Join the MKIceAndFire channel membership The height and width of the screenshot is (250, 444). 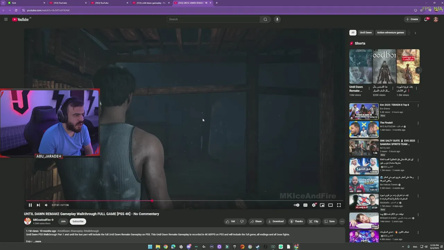click(63, 222)
